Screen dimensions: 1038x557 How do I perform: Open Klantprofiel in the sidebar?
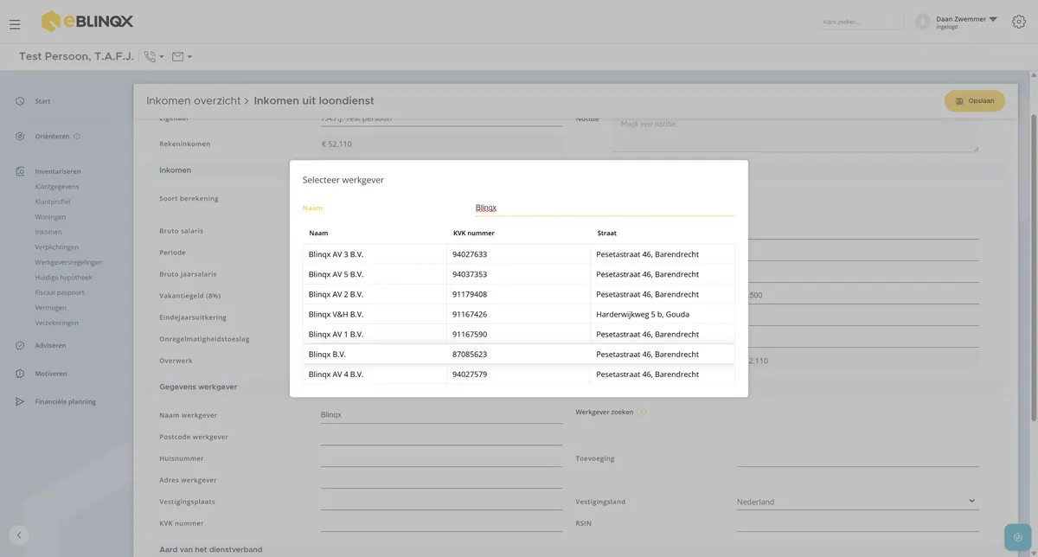[x=54, y=202]
